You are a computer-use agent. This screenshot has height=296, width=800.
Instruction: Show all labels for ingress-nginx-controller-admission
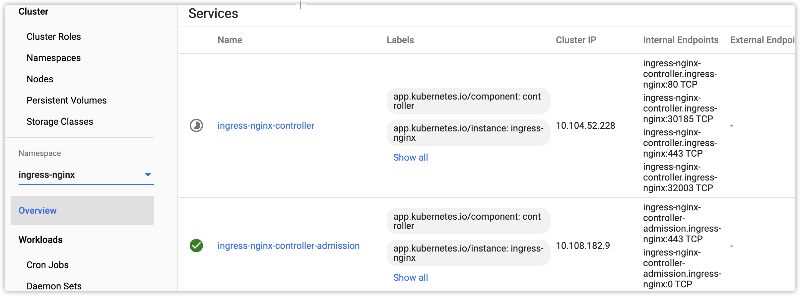tap(411, 278)
